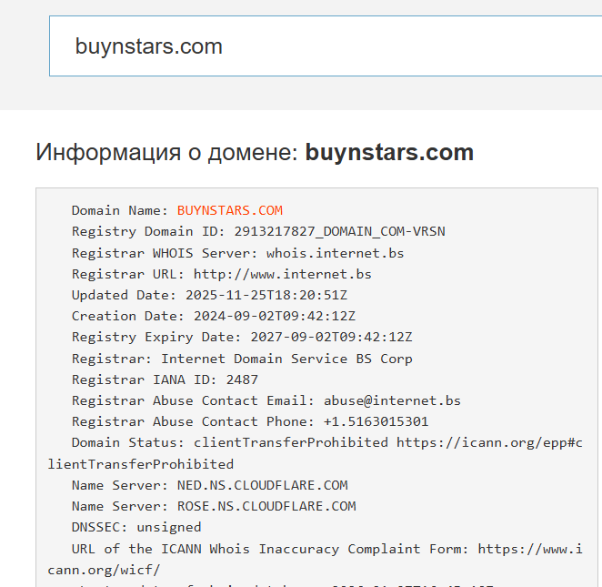This screenshot has height=587, width=602.
Task: Click the orange BUYNSTARS.COM domain name
Action: coord(229,210)
